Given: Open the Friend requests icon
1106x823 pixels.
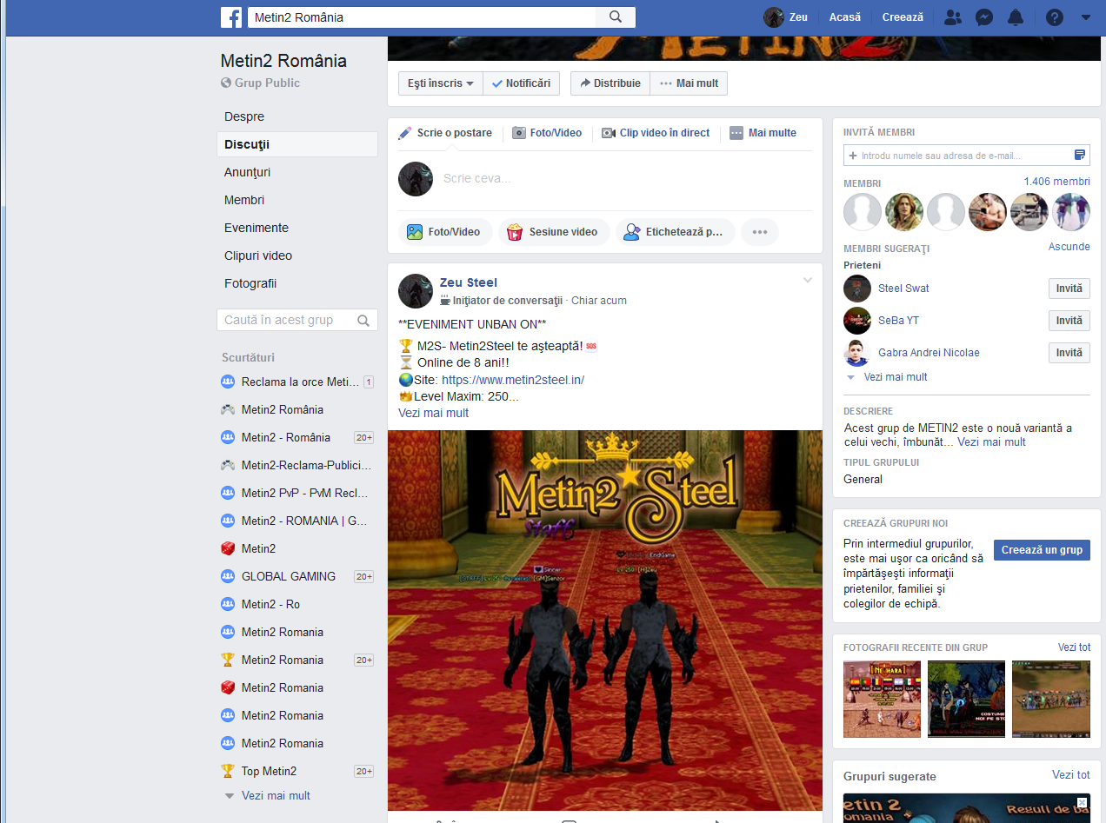Looking at the screenshot, I should [x=953, y=17].
